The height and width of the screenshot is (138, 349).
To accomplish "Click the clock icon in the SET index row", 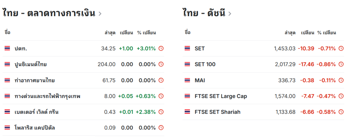I will coord(341,48).
